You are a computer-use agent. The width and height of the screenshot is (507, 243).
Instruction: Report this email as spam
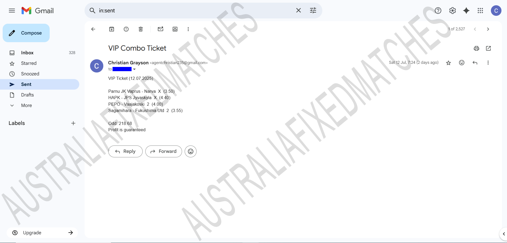pos(126,29)
